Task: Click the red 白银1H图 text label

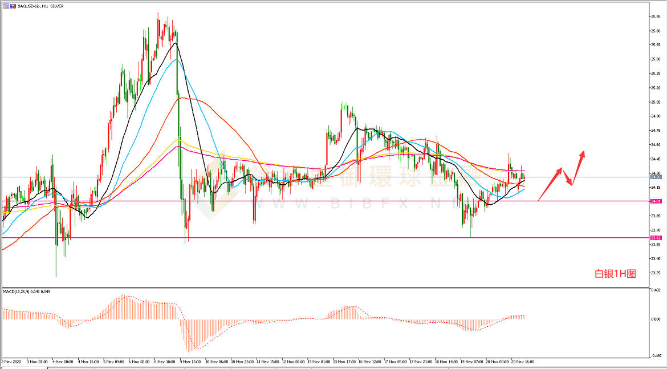Action: (x=615, y=274)
